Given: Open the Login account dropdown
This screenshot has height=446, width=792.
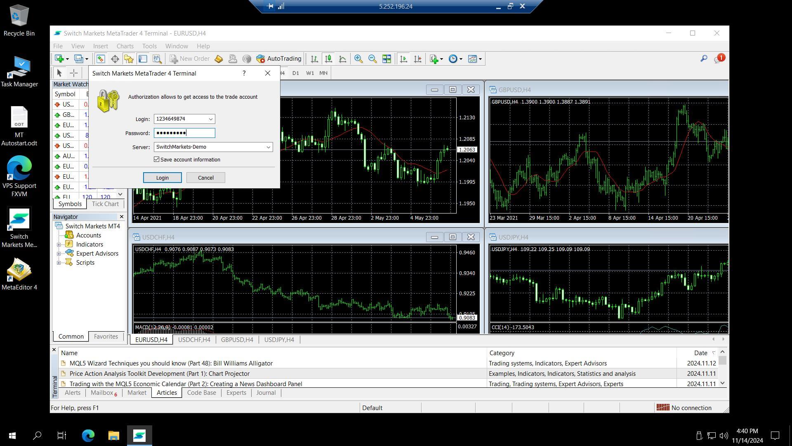Looking at the screenshot, I should [210, 119].
